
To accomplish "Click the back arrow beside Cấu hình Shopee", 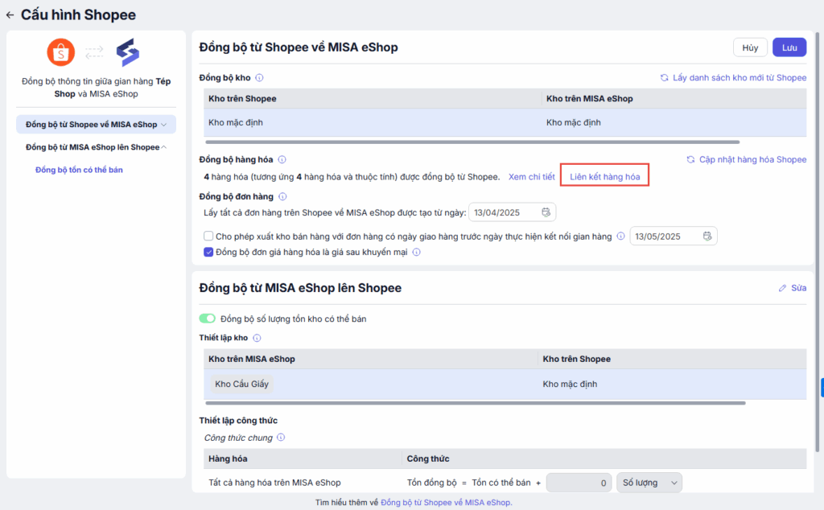I will coord(10,15).
